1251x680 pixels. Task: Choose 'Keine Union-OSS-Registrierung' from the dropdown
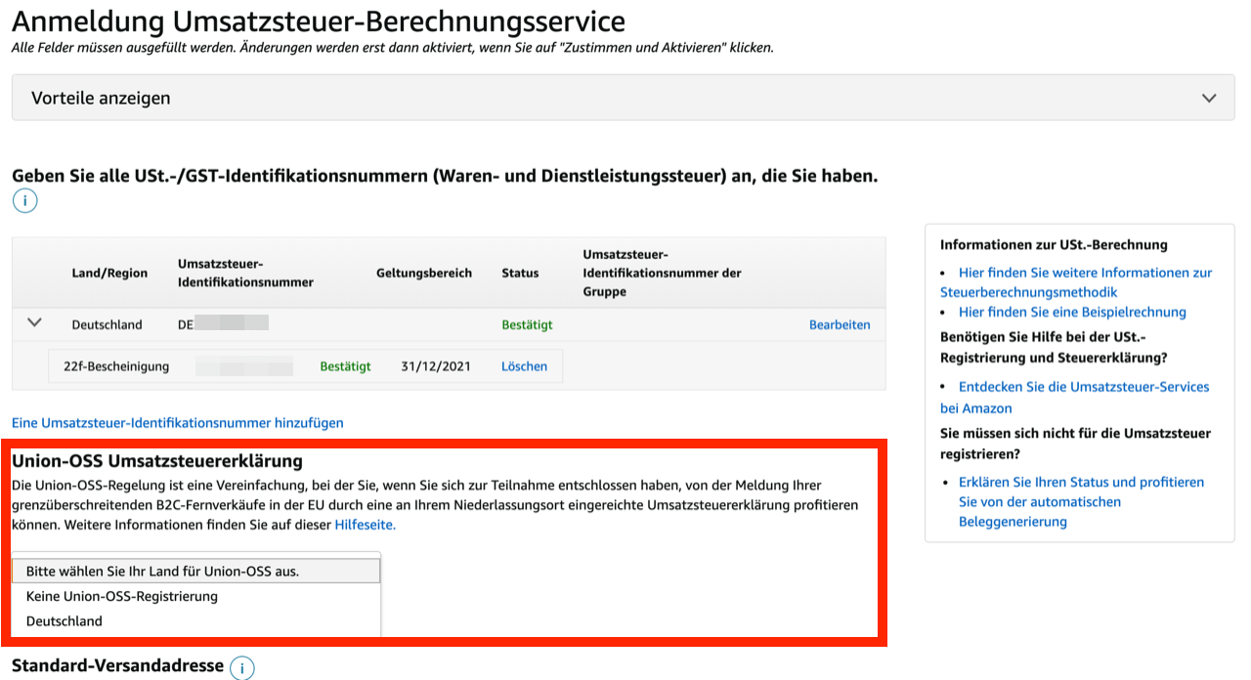tap(122, 596)
